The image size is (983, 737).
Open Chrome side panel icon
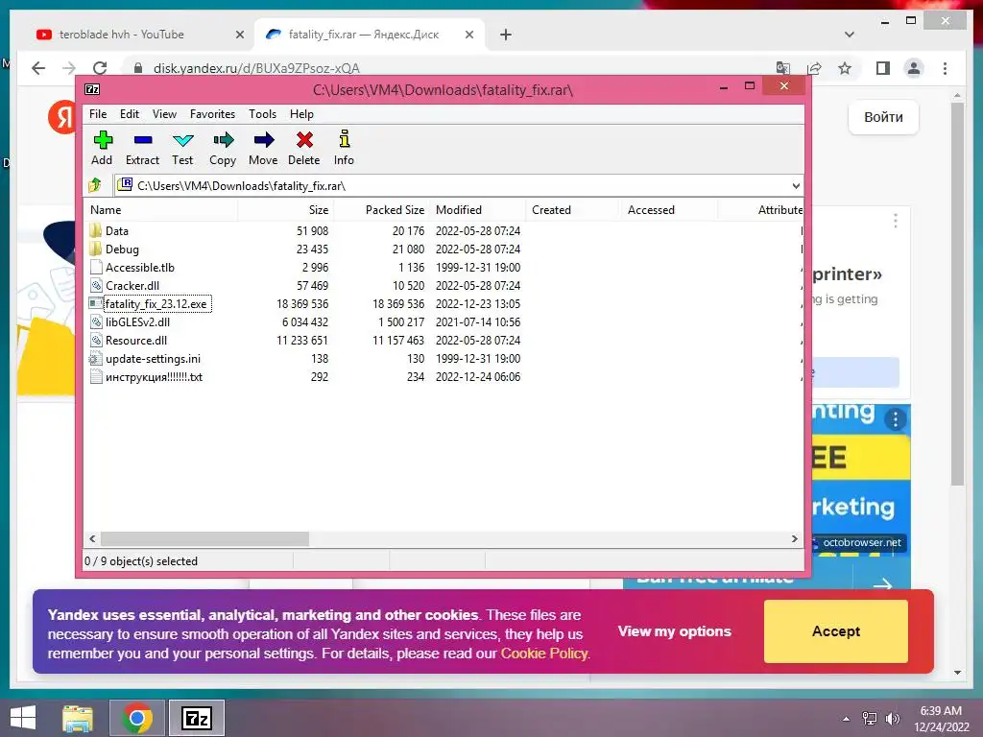(x=883, y=68)
